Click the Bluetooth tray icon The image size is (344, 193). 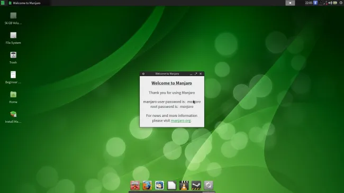[315, 3]
